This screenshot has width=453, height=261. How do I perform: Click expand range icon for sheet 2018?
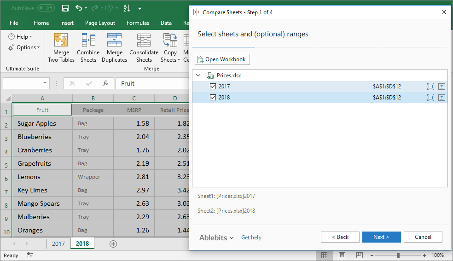441,97
